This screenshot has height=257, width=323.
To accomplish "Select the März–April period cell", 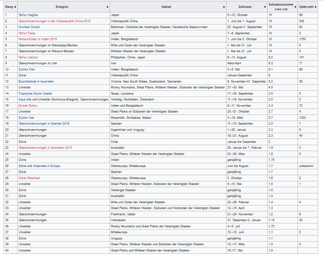I will tap(247, 63).
